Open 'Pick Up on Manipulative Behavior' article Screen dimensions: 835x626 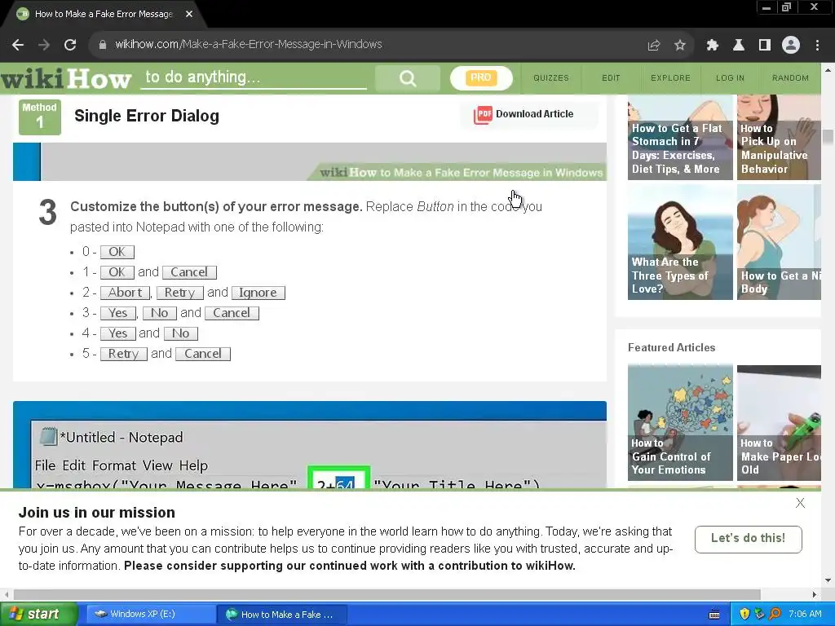[779, 137]
